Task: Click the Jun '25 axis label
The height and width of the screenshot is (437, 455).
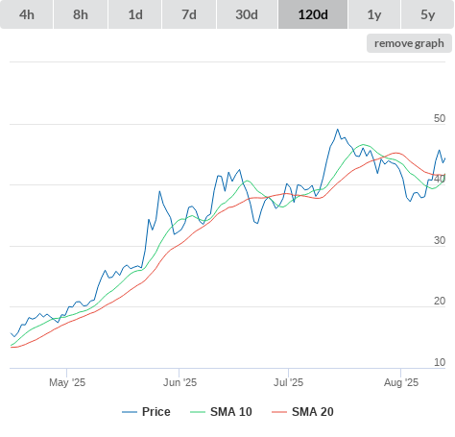Action: (180, 382)
